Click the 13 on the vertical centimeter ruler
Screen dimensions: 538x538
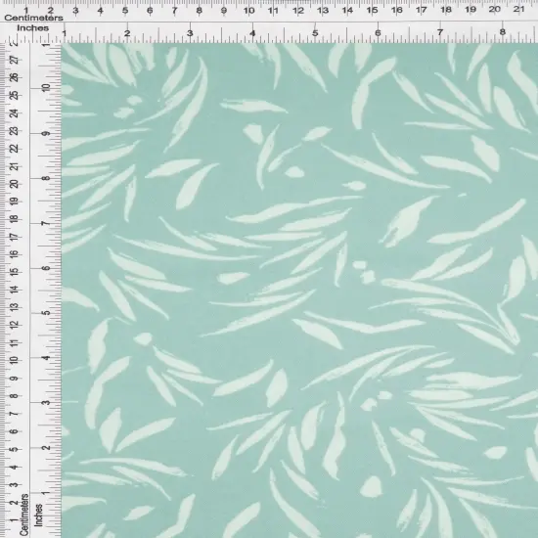(15, 306)
